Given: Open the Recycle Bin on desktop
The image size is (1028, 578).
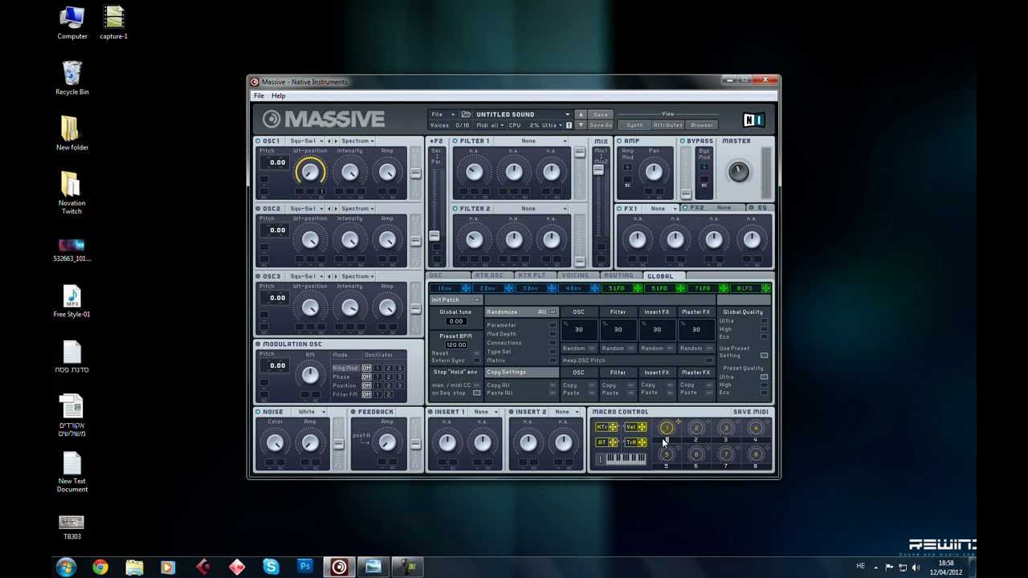Looking at the screenshot, I should pos(72,78).
